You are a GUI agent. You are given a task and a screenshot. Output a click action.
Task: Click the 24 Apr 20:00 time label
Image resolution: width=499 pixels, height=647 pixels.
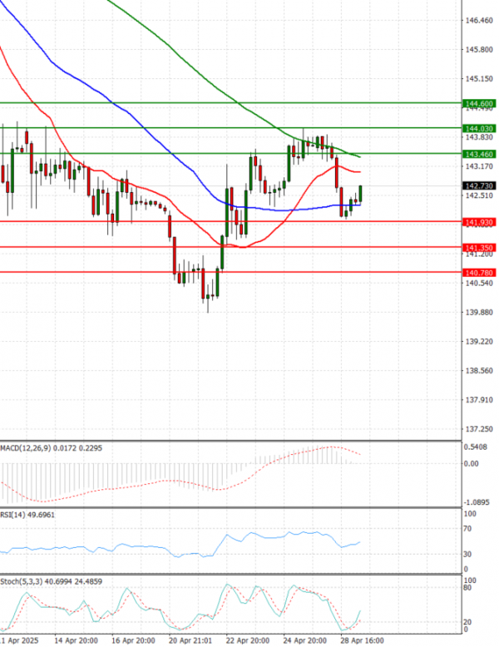304,641
